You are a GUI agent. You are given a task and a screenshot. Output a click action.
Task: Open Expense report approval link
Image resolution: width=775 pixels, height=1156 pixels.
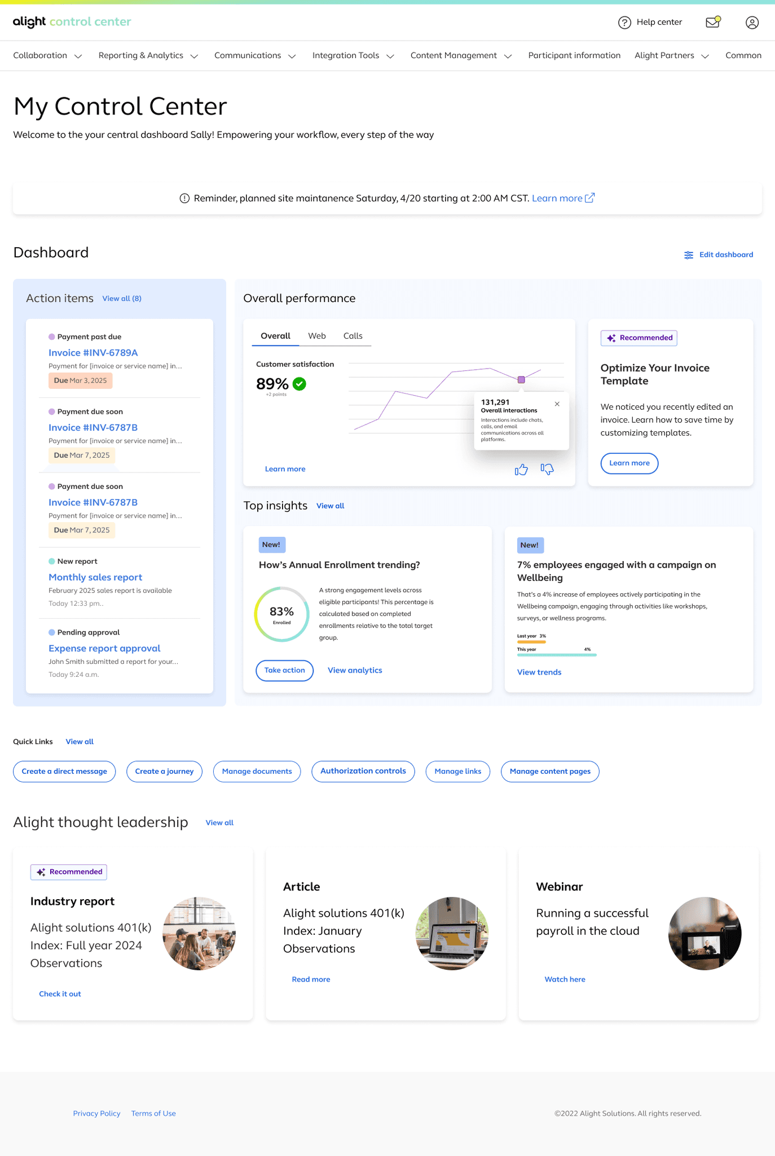tap(104, 649)
